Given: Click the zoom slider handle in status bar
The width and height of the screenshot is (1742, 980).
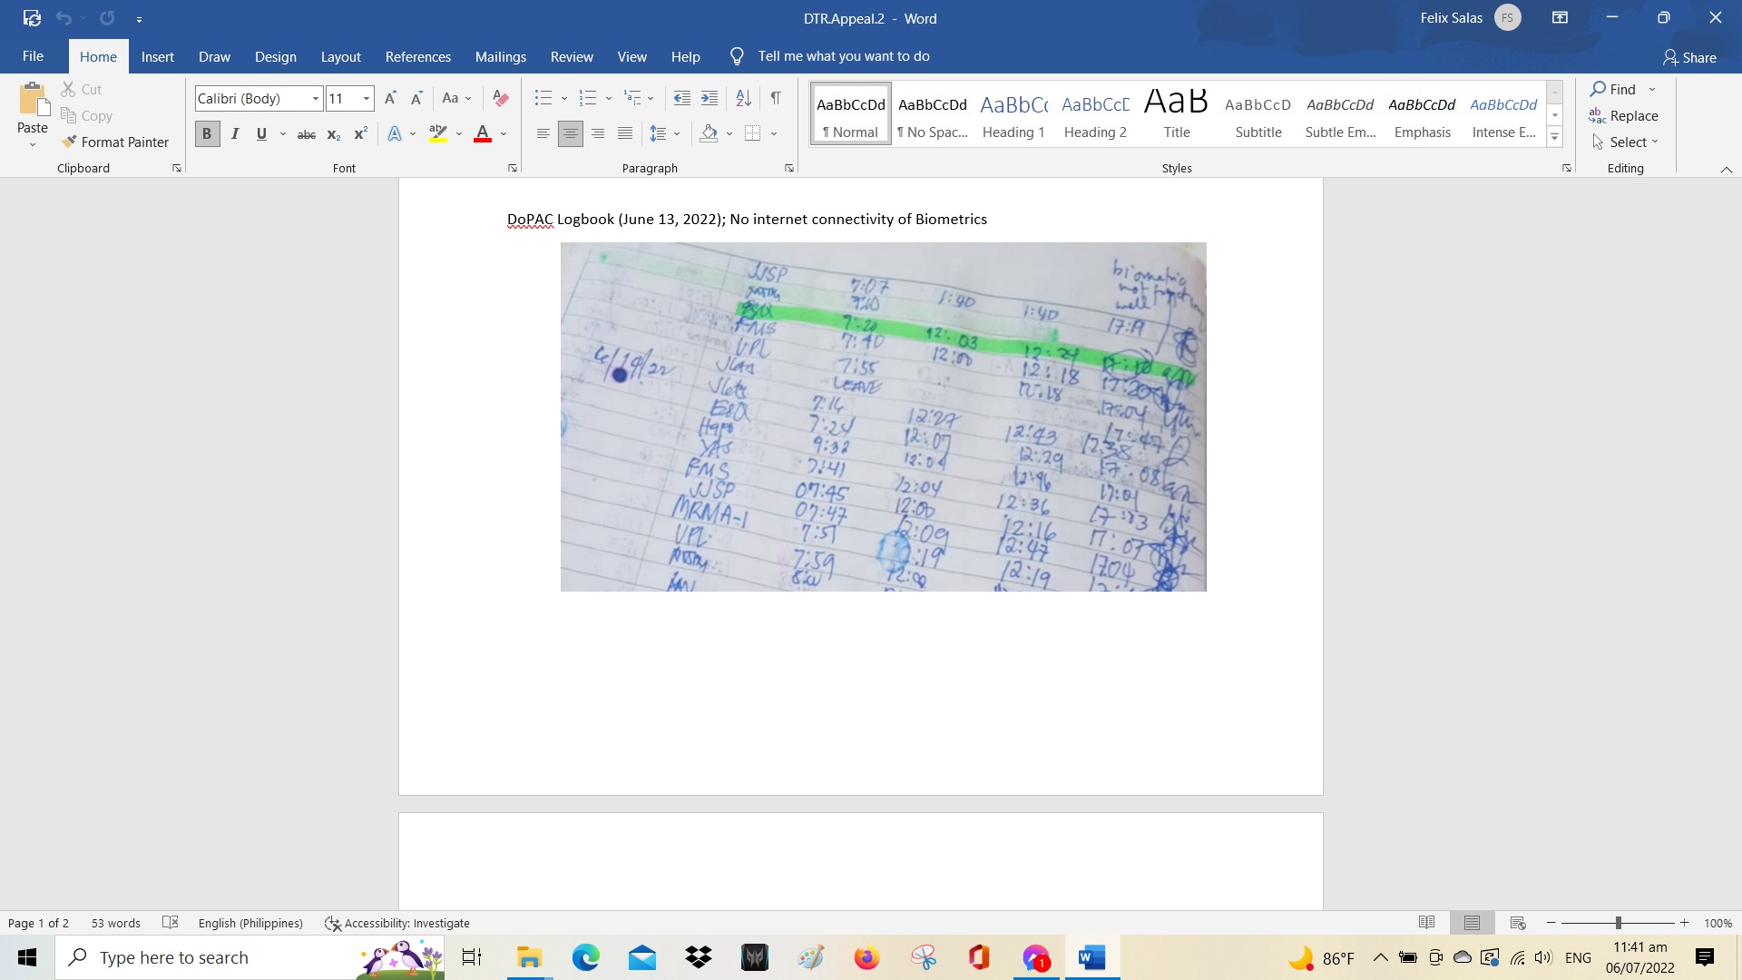Looking at the screenshot, I should (x=1618, y=923).
